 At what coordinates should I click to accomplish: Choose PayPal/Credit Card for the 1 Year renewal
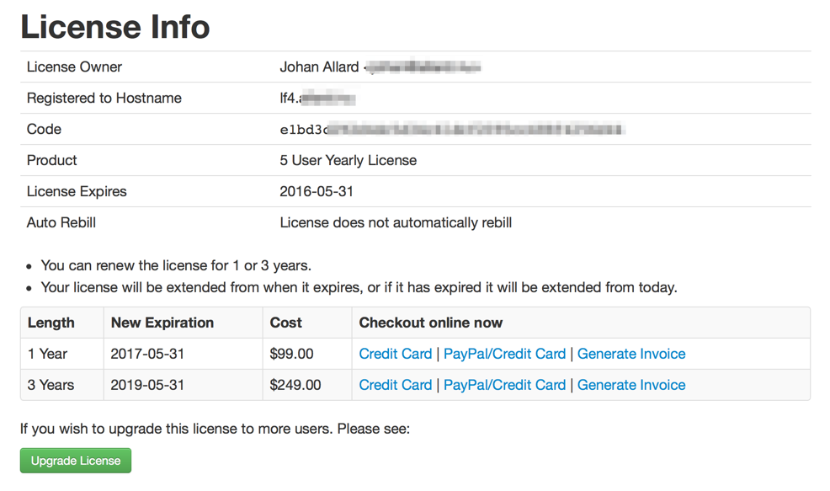tap(504, 354)
